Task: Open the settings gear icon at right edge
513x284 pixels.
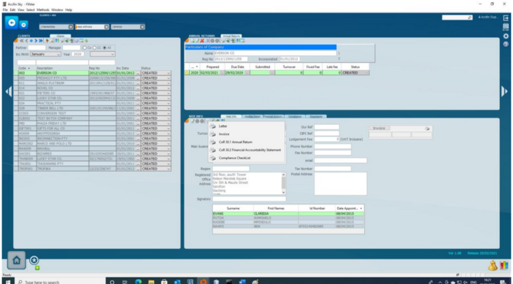Action: (x=506, y=36)
